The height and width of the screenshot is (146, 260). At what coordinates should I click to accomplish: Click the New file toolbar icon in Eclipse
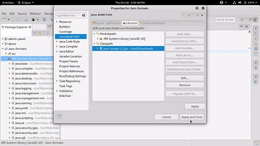tap(4, 20)
